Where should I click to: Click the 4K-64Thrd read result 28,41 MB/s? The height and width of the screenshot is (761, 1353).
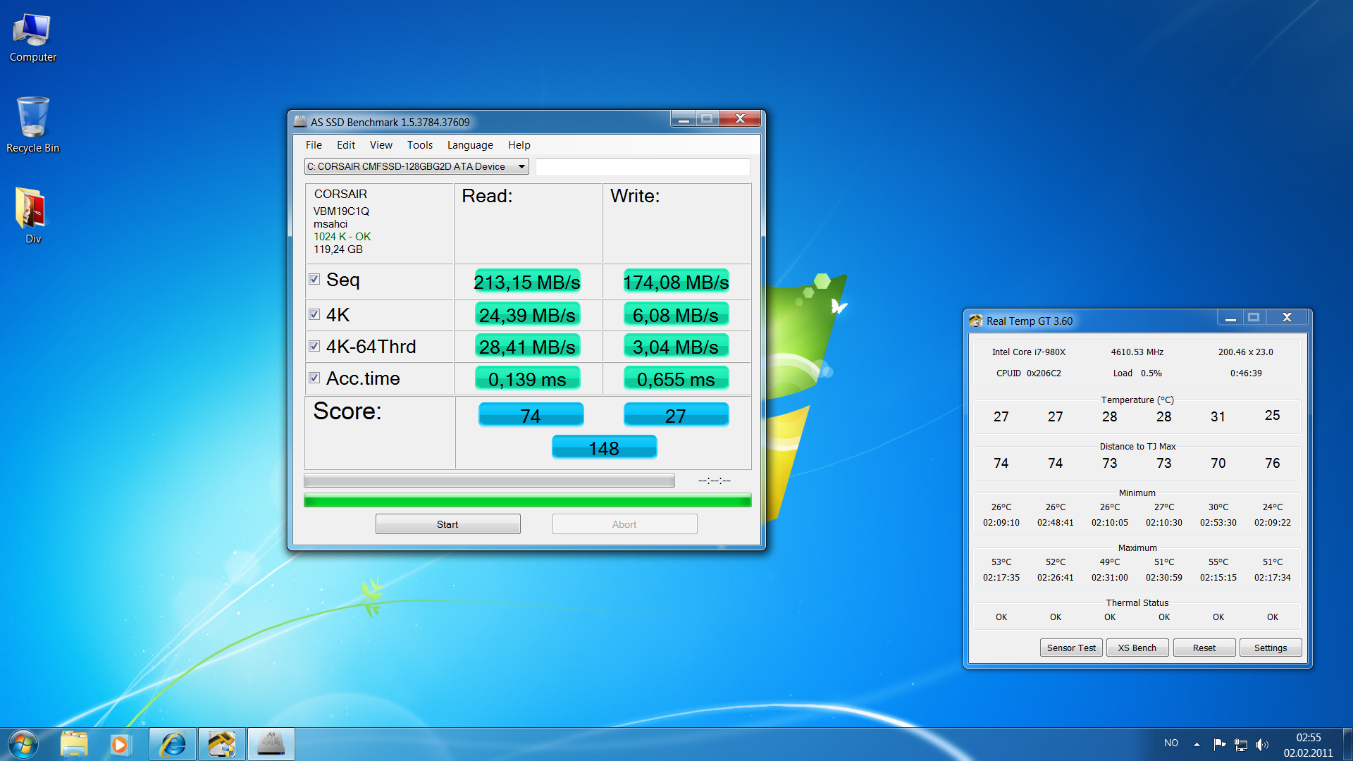[527, 347]
